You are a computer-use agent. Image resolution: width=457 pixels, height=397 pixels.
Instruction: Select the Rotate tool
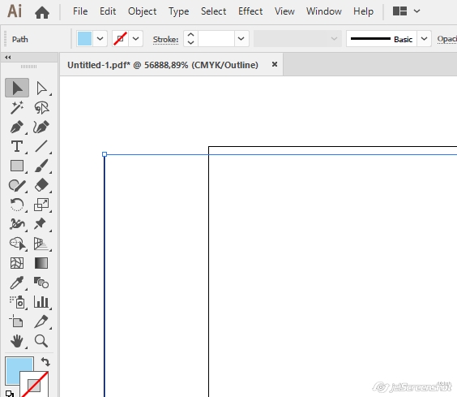point(17,205)
